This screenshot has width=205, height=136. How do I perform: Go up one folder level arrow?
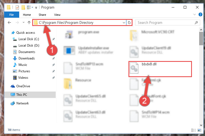(29, 22)
